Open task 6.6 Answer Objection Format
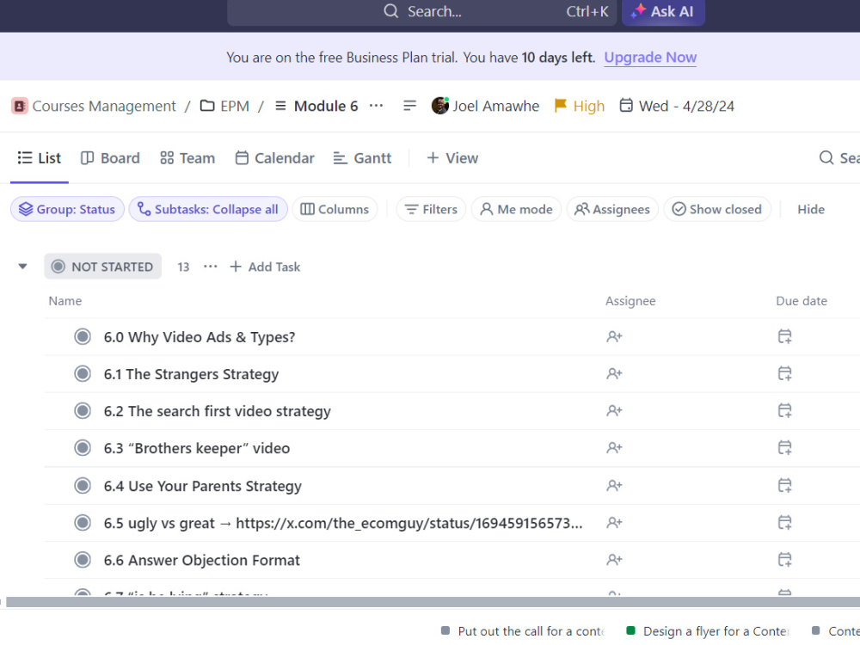Screen dimensions: 860x645 202,561
